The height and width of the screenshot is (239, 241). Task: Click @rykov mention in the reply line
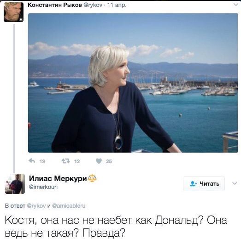[x=36, y=205]
